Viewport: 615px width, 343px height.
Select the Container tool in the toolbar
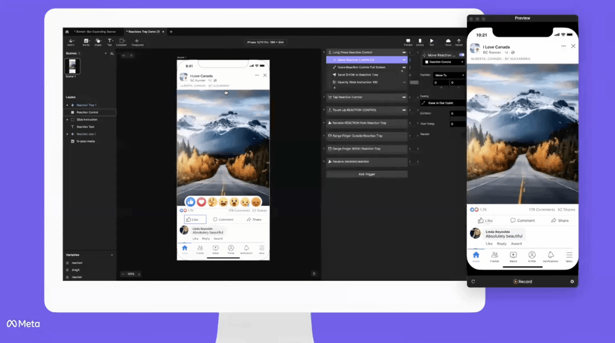click(121, 42)
